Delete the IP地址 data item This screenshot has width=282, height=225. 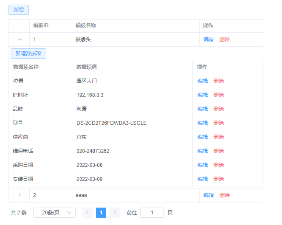tap(219, 95)
